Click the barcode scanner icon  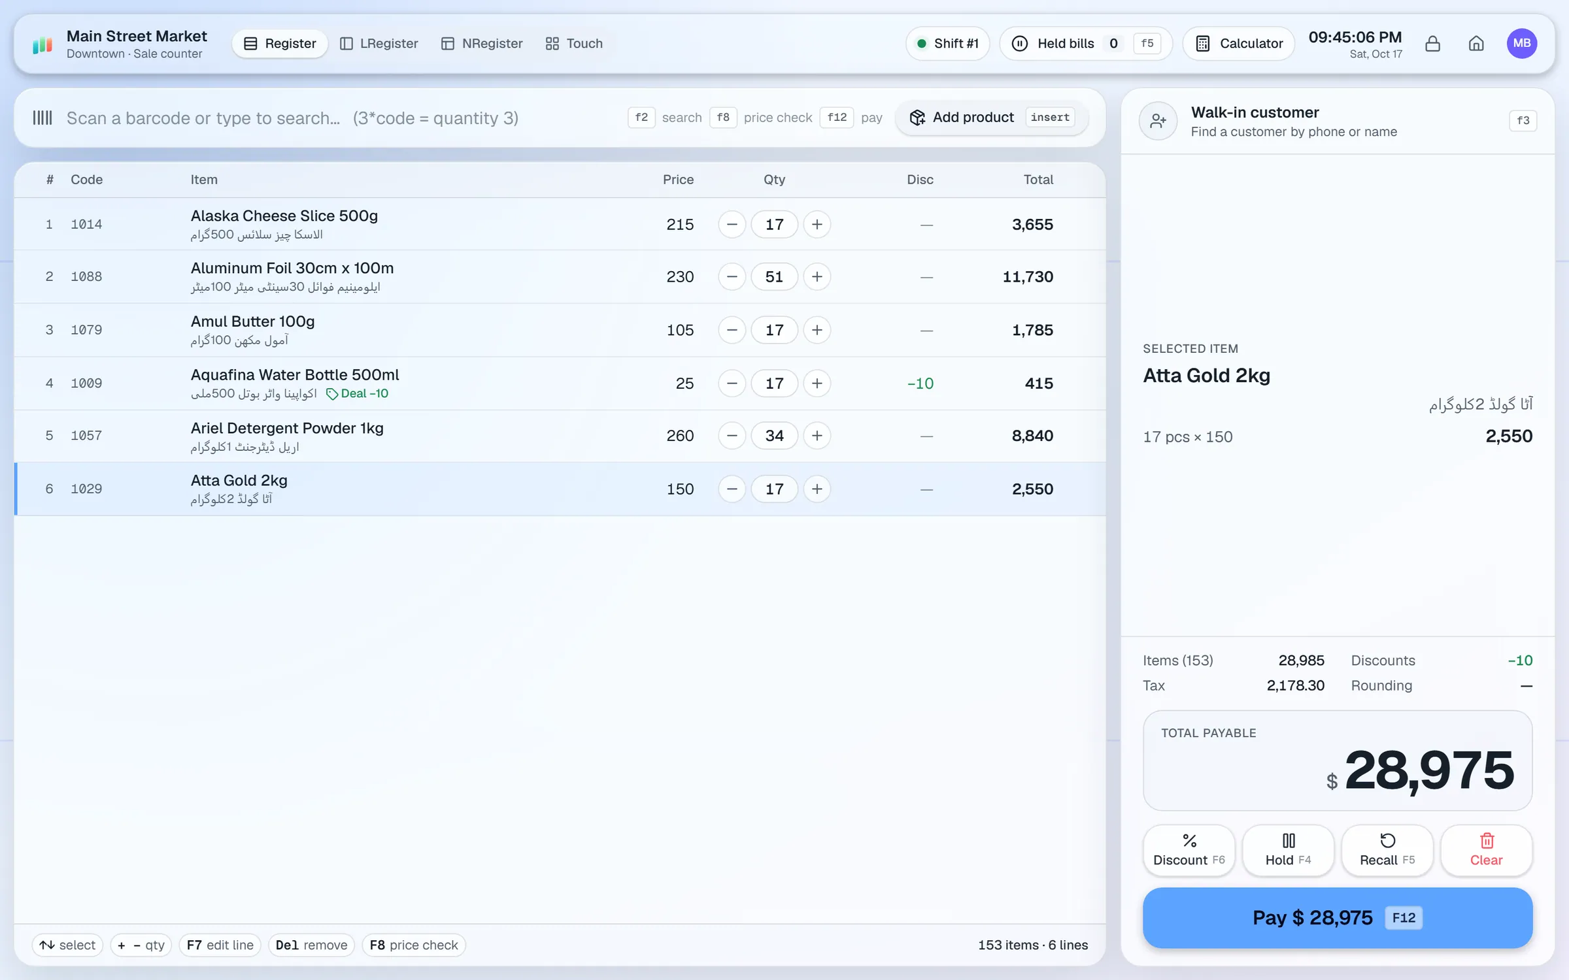click(42, 118)
